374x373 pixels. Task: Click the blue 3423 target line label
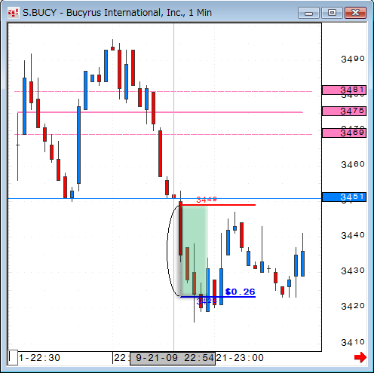pyautogui.click(x=207, y=301)
